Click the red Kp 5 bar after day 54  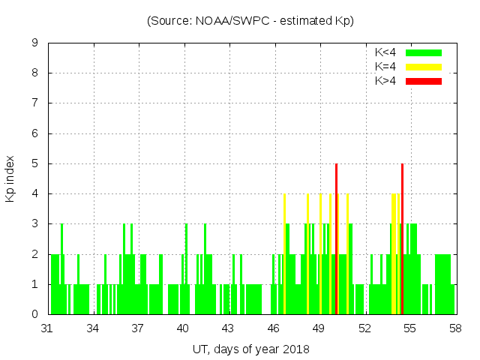[x=403, y=238]
